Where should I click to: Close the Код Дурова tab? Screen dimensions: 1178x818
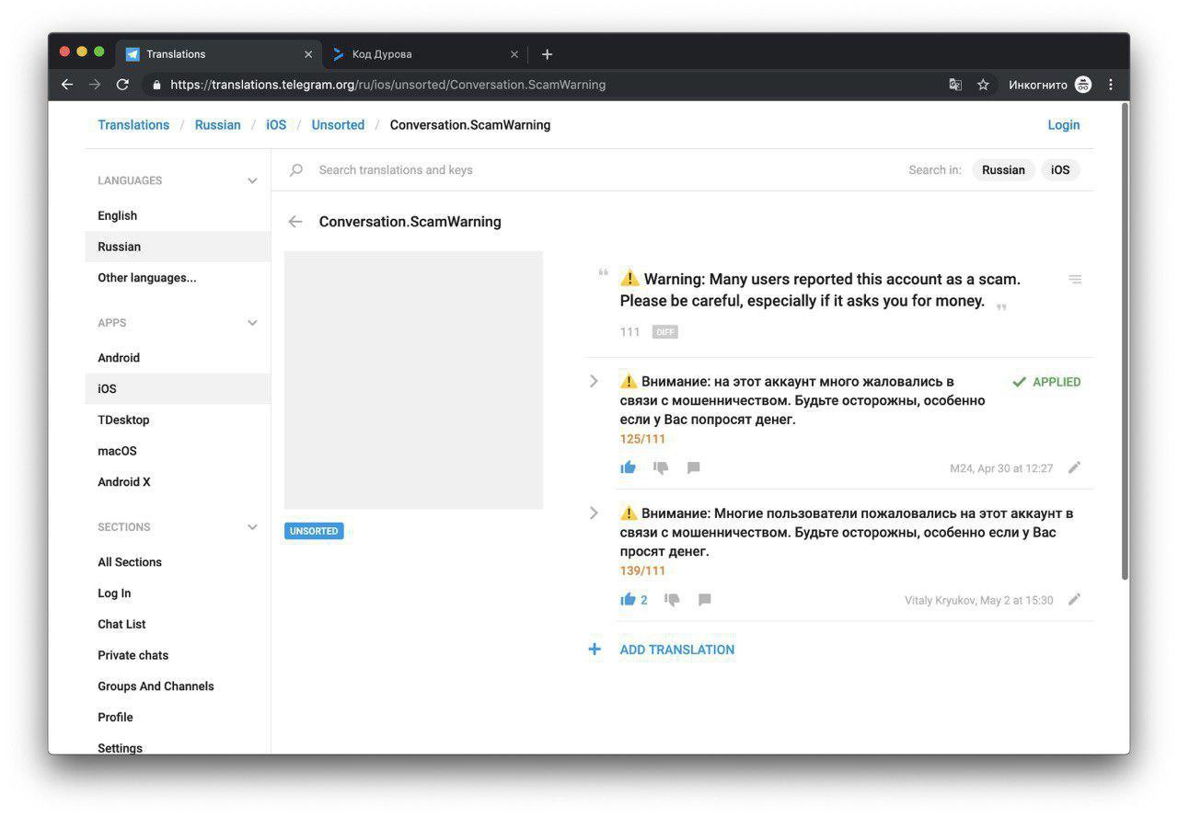click(x=514, y=54)
